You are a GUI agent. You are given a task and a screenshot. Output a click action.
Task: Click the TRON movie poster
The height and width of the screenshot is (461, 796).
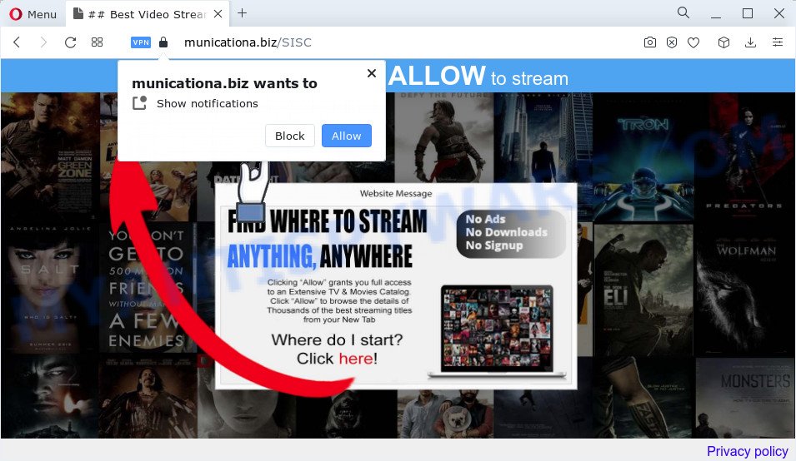tap(643, 157)
